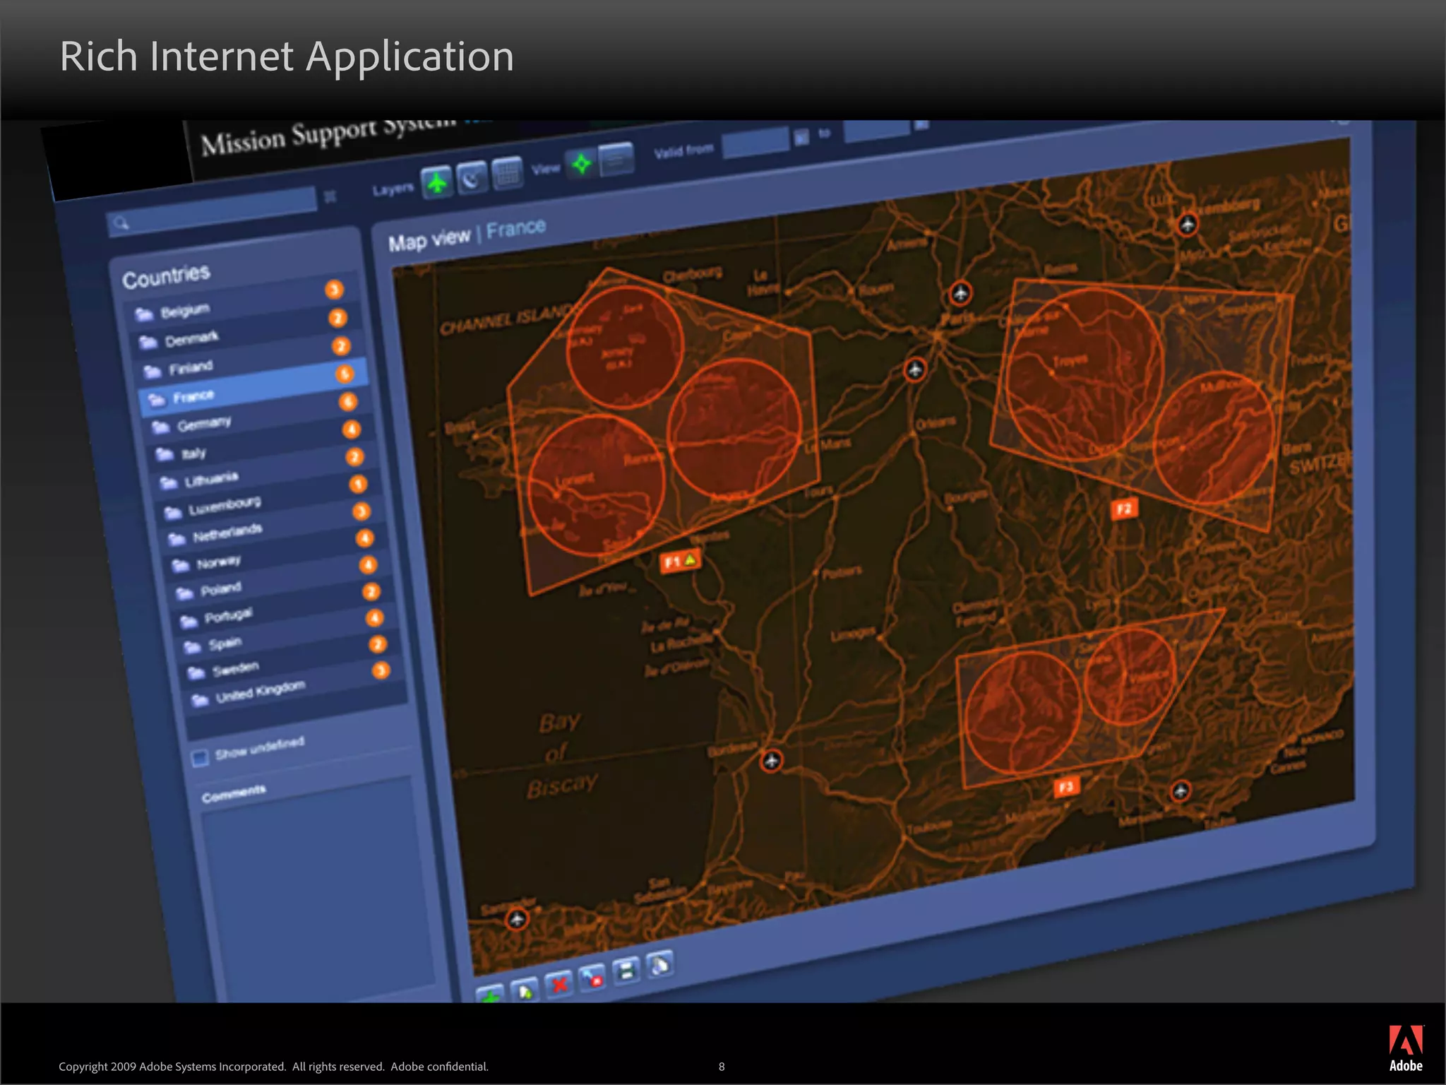Screen dimensions: 1446x1085
Task: Toggle the grid layer button
Action: coord(507,172)
